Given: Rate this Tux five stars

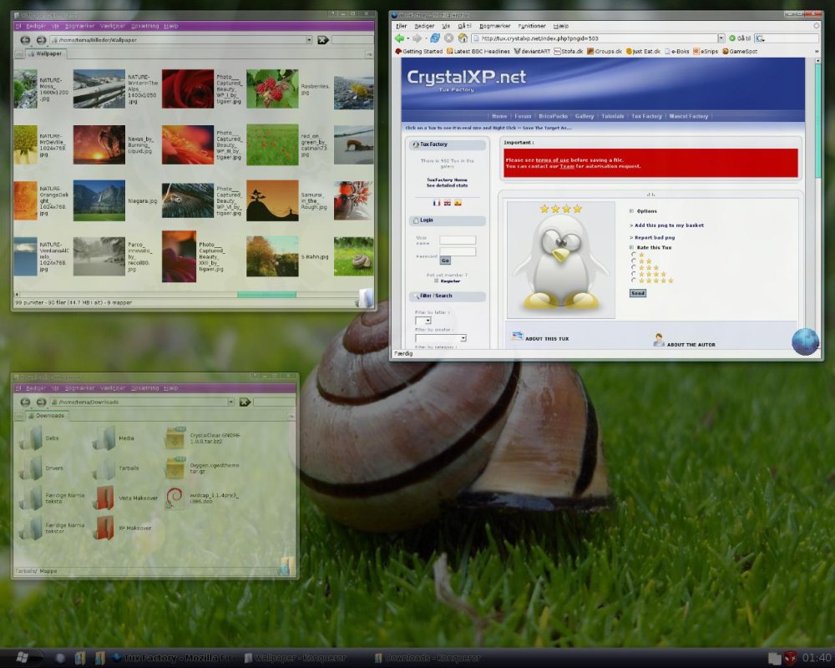Looking at the screenshot, I should 634,281.
